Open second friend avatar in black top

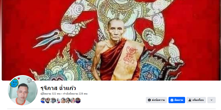[48, 101]
